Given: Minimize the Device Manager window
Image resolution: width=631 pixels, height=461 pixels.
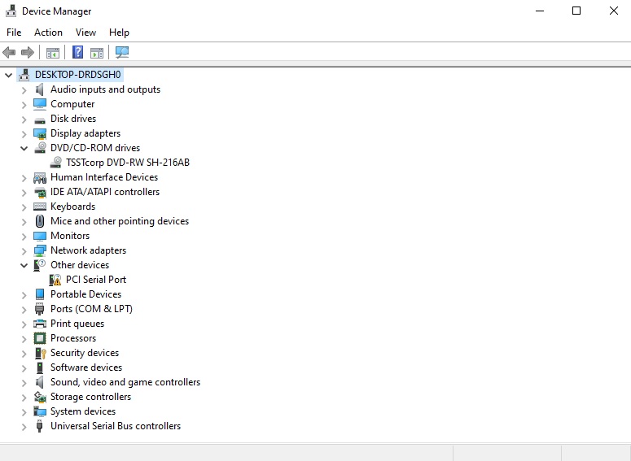Looking at the screenshot, I should (x=540, y=11).
